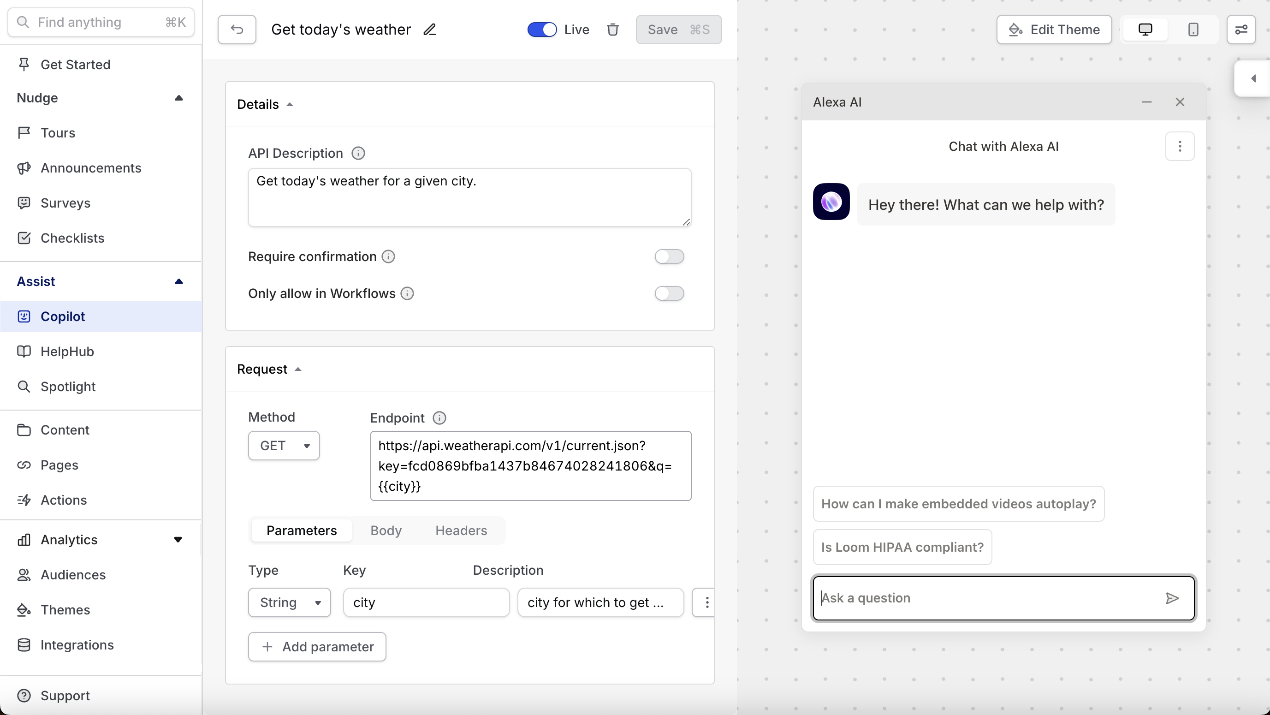
Task: Switch to the mobile preview icon
Action: coord(1193,30)
